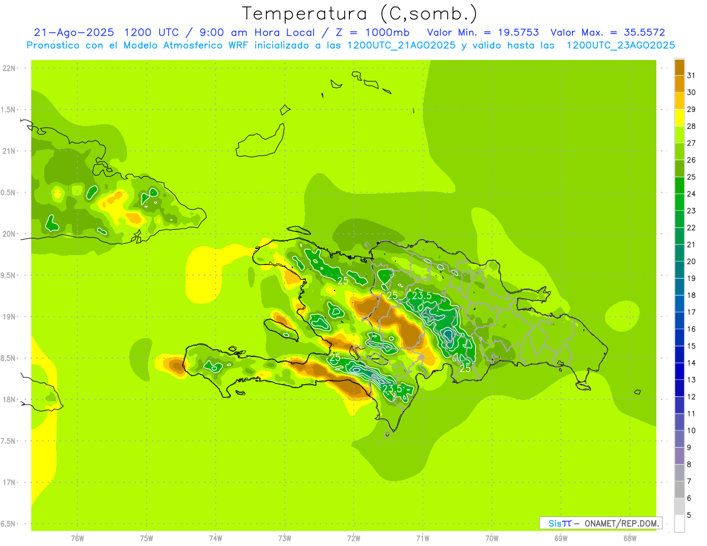Screen dimensions: 707x546
Task: Click the 74W longitude label
Action: (x=216, y=538)
